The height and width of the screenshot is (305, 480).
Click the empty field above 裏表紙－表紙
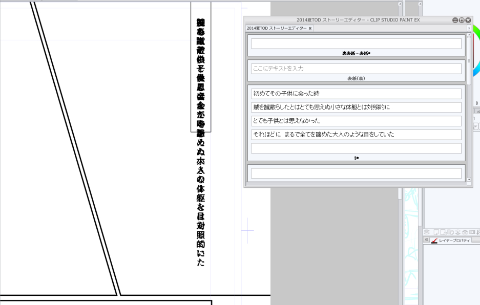(x=357, y=43)
